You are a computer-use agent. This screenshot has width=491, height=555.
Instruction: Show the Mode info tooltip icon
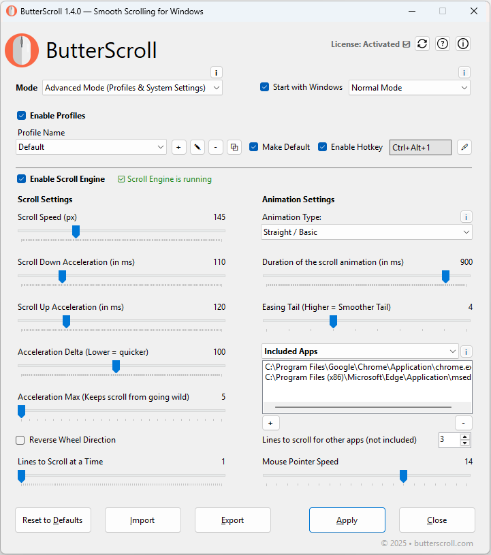point(216,72)
